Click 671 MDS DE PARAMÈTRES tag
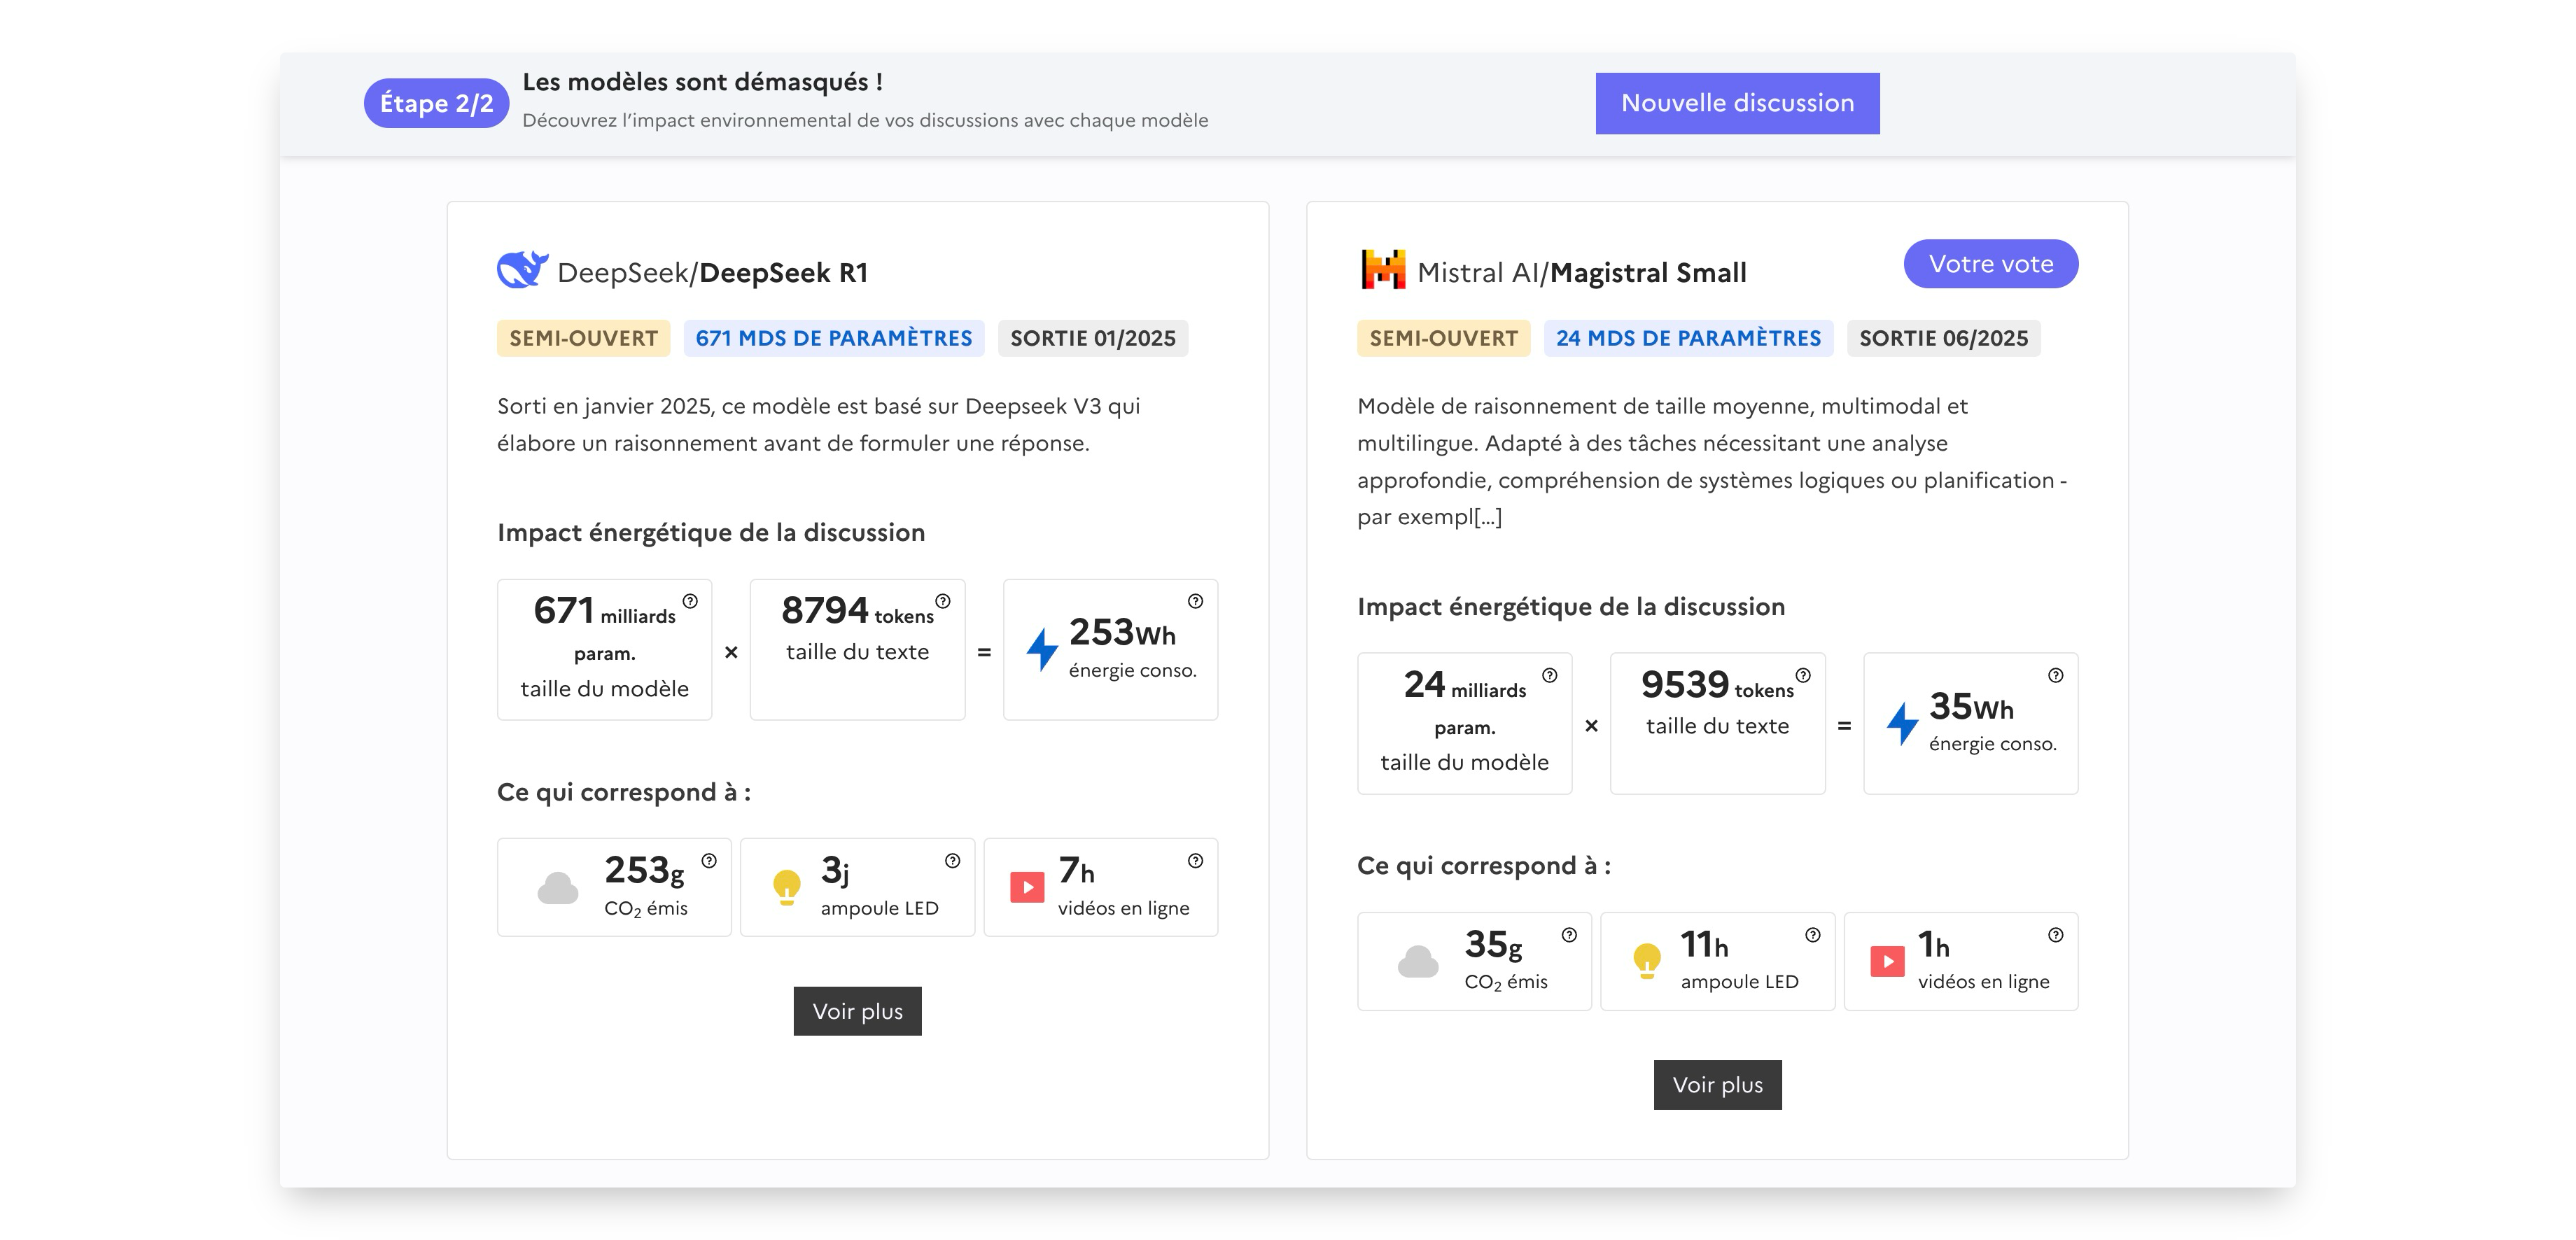The image size is (2576, 1240). point(834,338)
